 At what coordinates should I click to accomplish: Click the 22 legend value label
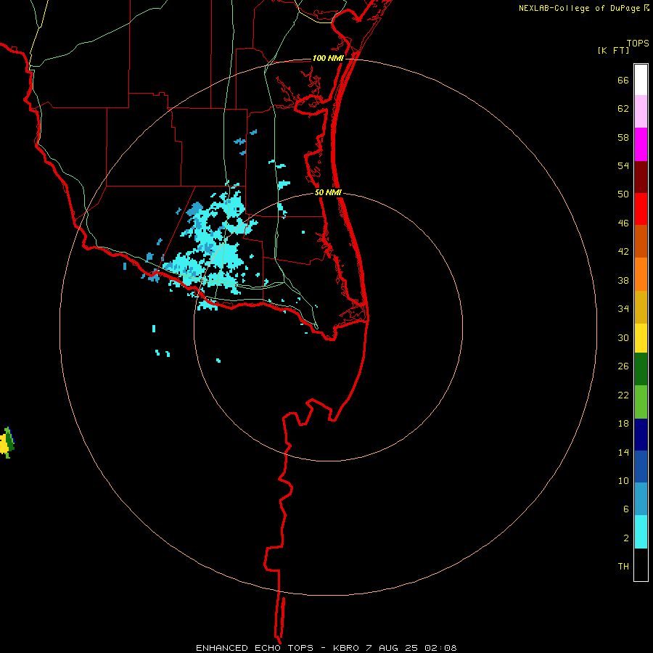(x=623, y=395)
